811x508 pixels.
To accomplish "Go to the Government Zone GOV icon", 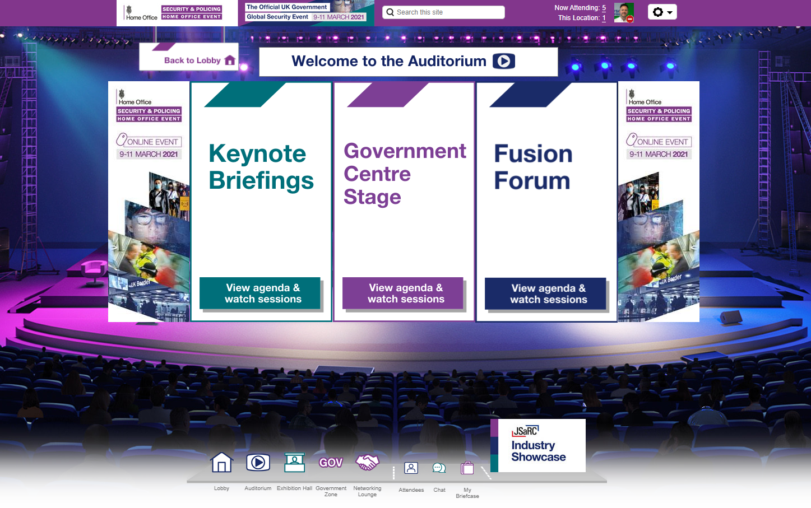I will [x=331, y=463].
